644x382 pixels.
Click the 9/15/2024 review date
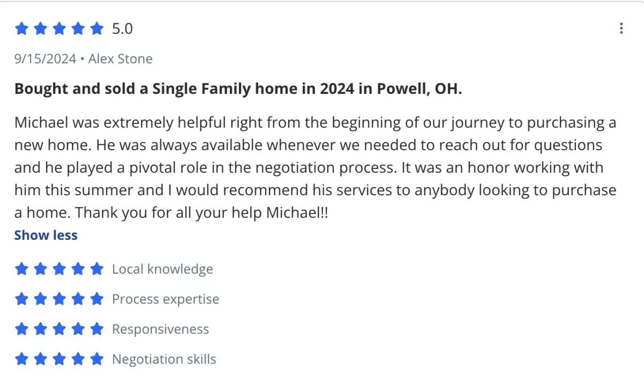[x=45, y=58]
